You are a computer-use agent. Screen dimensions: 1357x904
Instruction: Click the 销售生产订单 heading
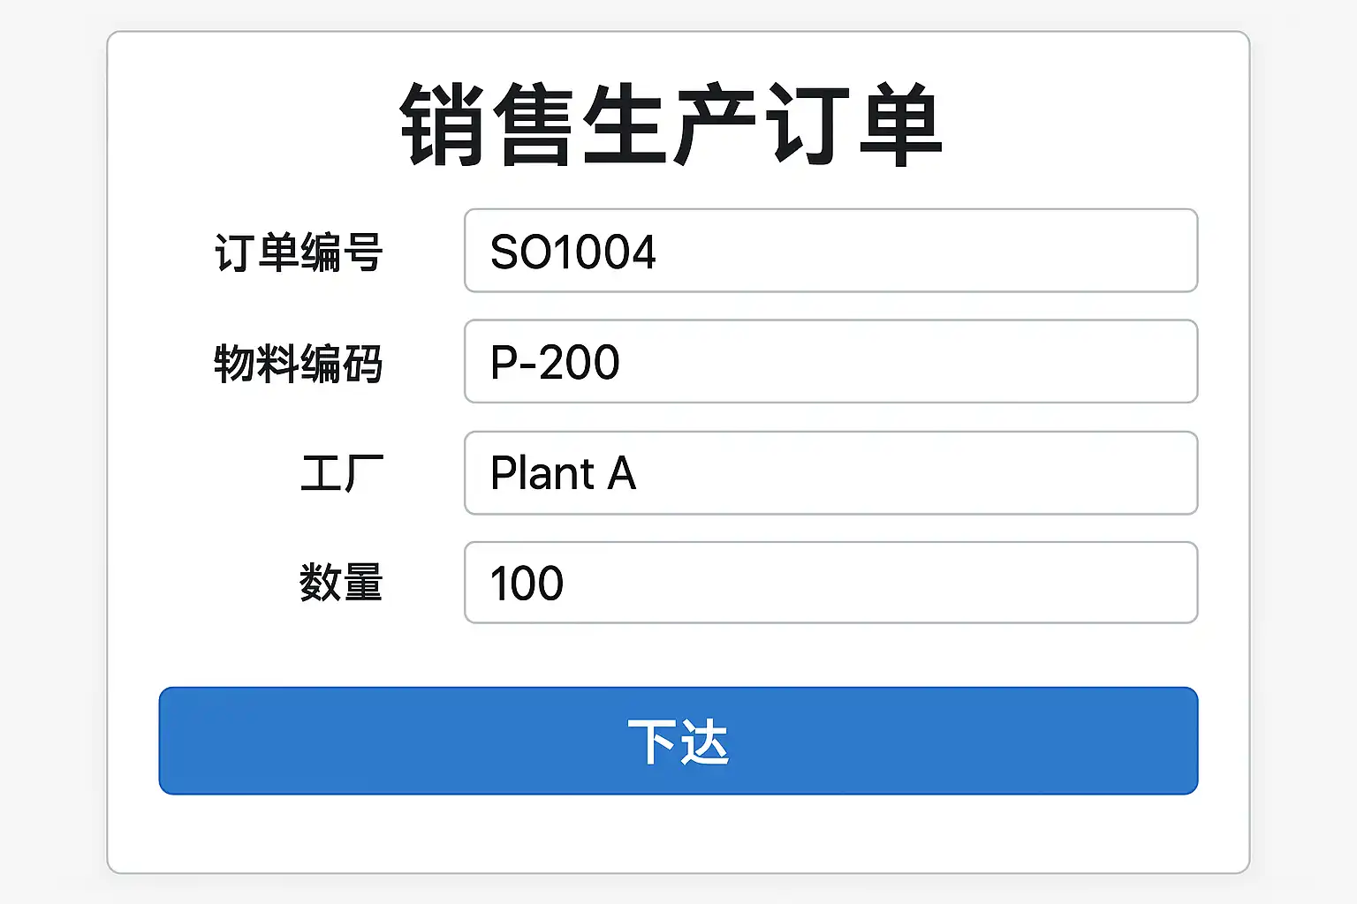pyautogui.click(x=671, y=124)
